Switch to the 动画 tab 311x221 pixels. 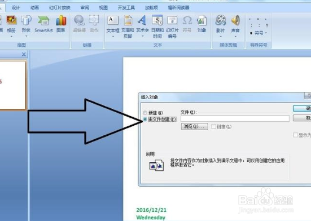click(34, 7)
